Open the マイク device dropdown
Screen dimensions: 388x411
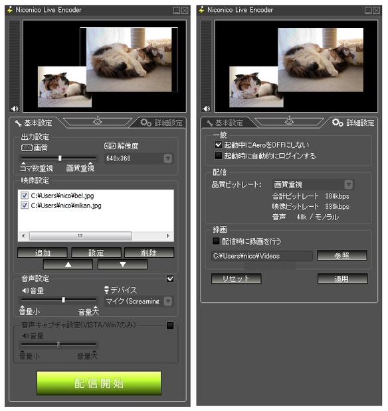[138, 301]
